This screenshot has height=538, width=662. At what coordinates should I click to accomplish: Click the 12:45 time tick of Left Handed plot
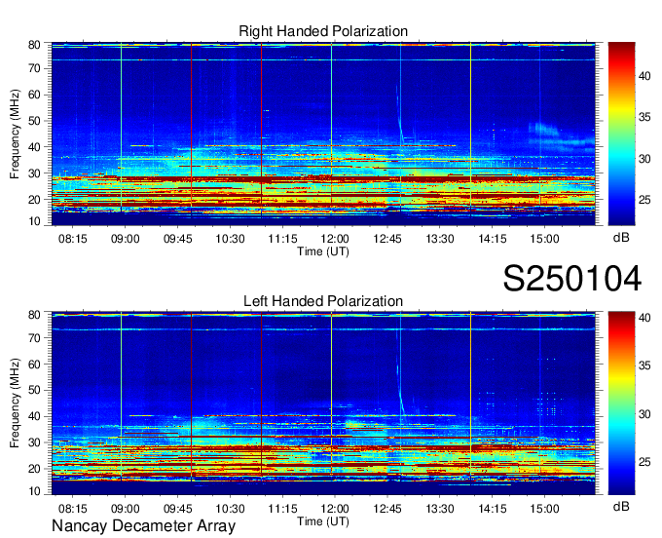[387, 509]
